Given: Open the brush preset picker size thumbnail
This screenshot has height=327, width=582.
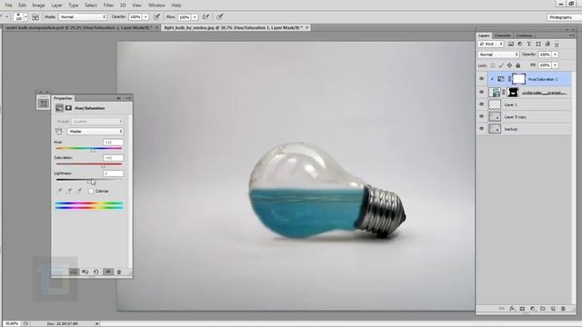Looking at the screenshot, I should (x=18, y=17).
